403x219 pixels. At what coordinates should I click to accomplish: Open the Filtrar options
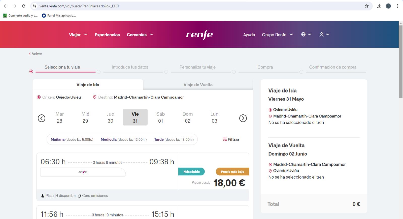[231, 139]
